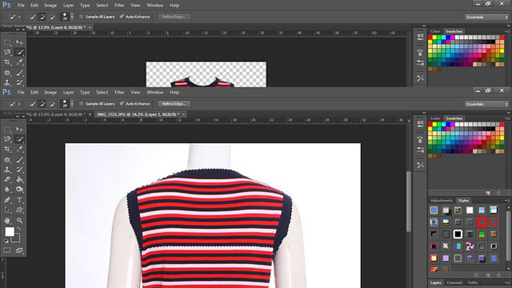Select the Custom Shape tool

(20, 209)
